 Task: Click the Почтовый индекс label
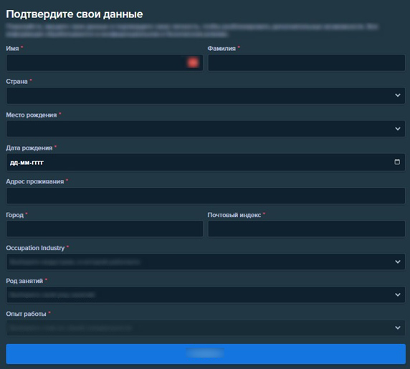(234, 215)
